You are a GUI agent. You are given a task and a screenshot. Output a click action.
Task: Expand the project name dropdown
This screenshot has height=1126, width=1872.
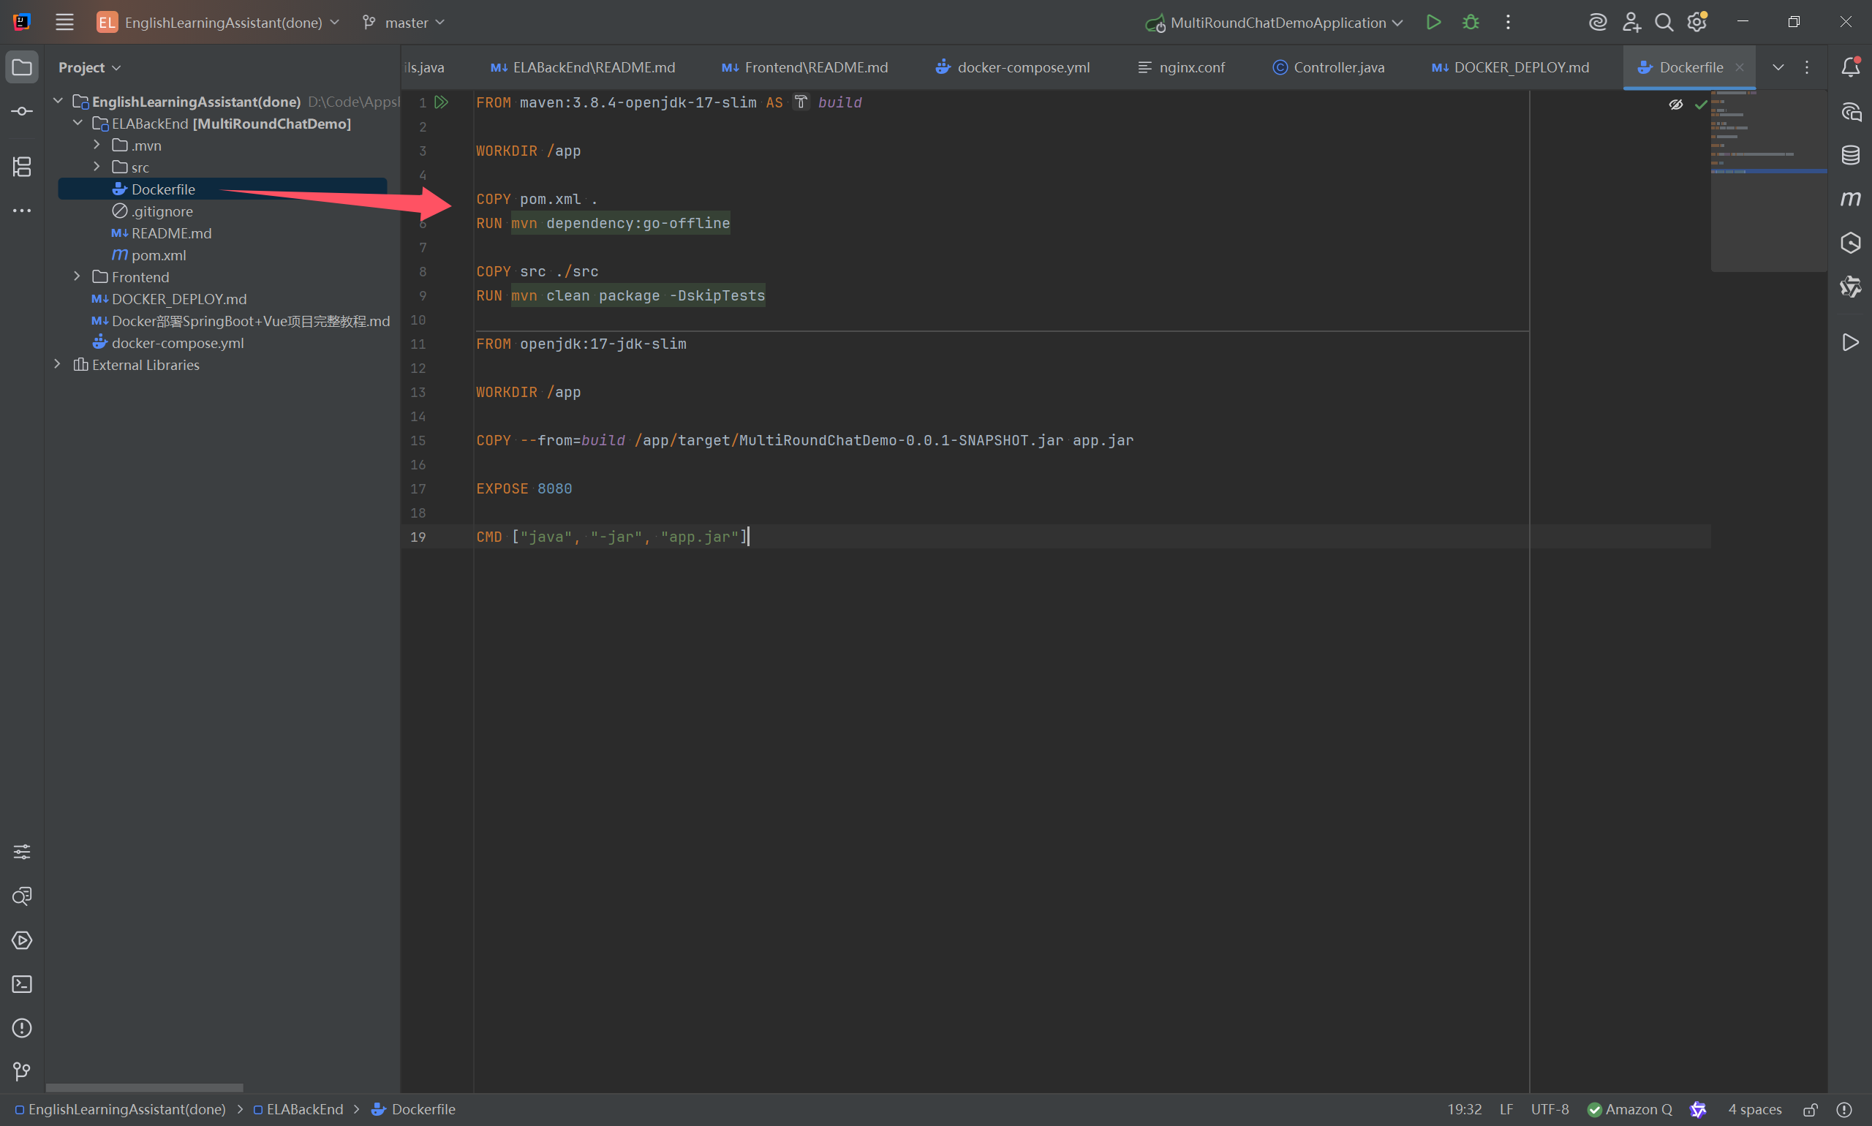(x=219, y=22)
